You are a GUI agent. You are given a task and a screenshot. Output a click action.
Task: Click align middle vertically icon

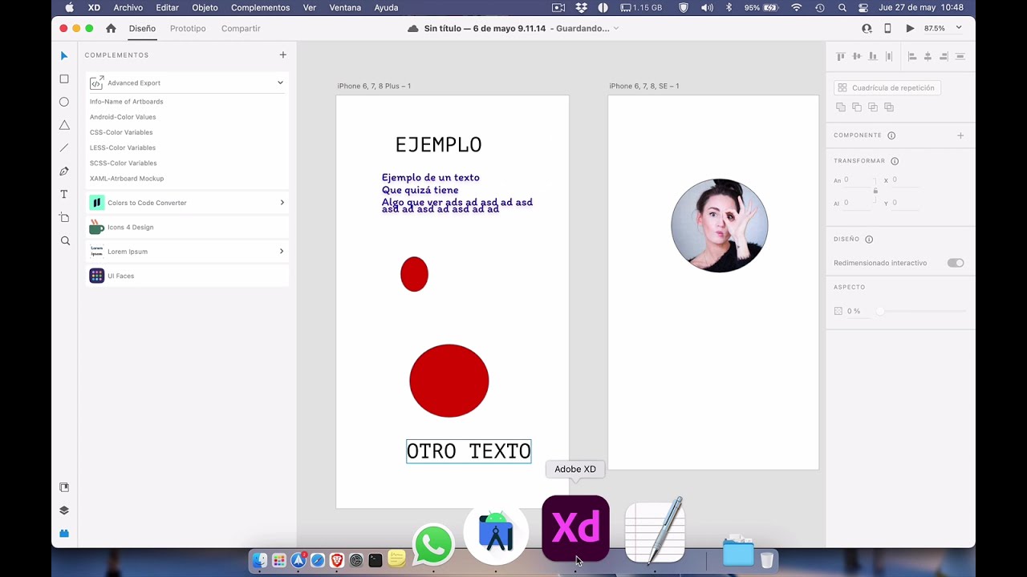point(857,56)
